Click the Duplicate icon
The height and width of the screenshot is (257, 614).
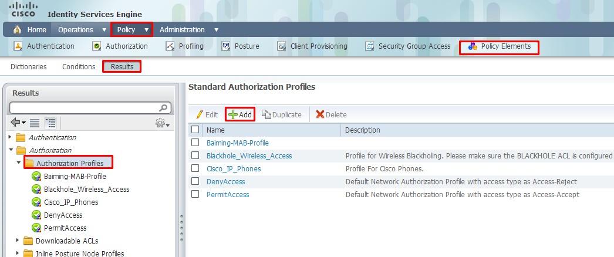266,114
